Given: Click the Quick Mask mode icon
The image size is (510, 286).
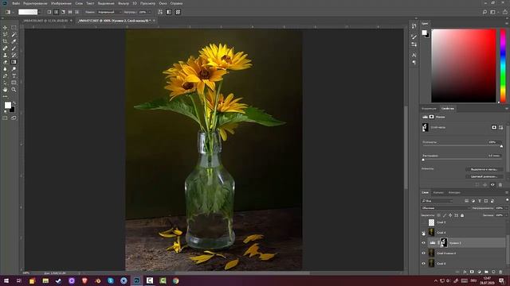Looking at the screenshot, I should pyautogui.click(x=6, y=118).
